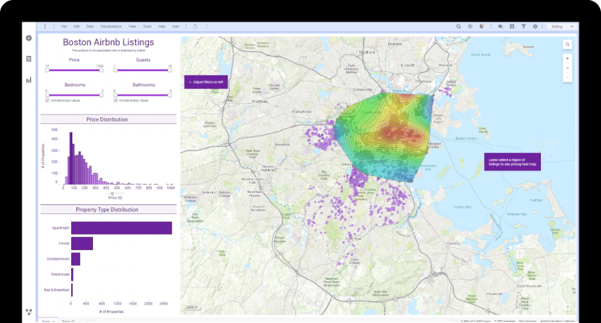Open the File menu
Viewport: 601px width, 323px height.
[x=64, y=27]
